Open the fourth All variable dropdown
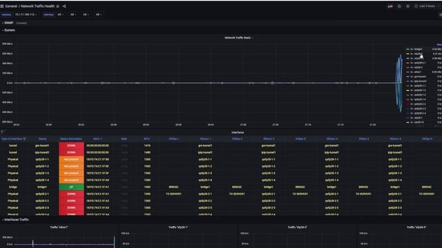 pos(98,14)
